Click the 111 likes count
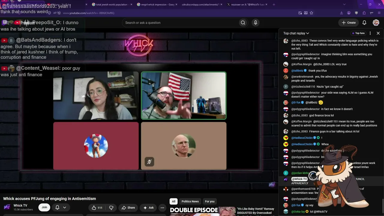The height and width of the screenshot is (216, 384). pos(100,208)
